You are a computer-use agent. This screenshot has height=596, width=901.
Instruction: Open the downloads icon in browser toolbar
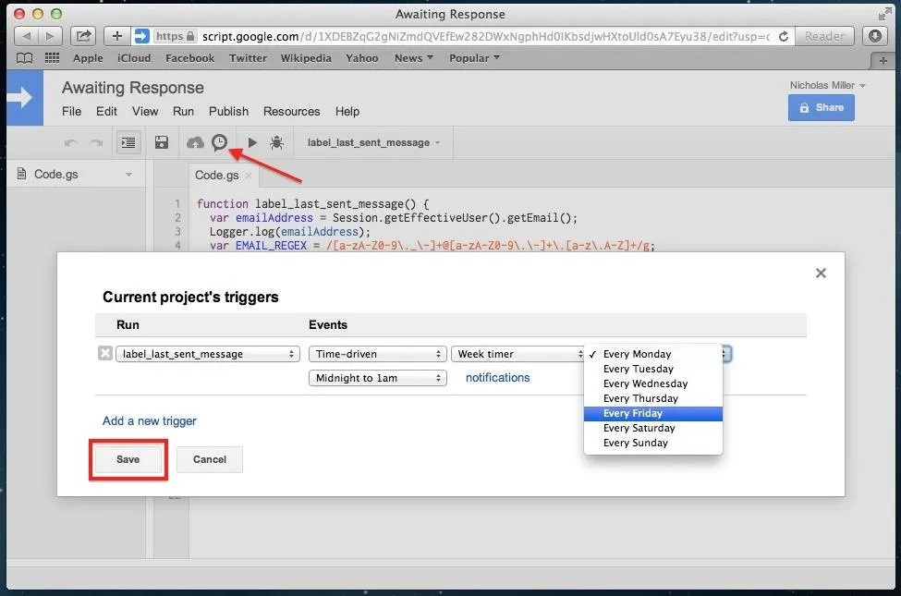tap(875, 36)
